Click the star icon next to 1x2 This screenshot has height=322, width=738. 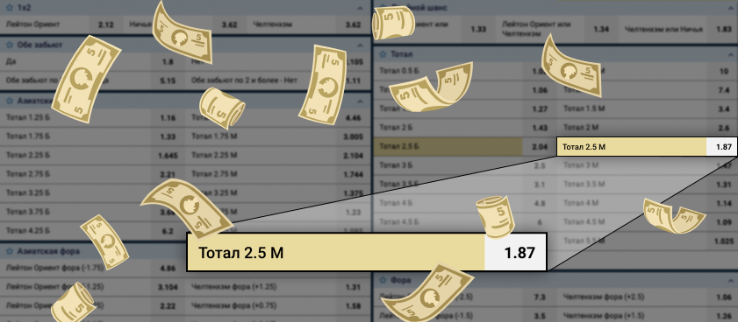tap(9, 8)
